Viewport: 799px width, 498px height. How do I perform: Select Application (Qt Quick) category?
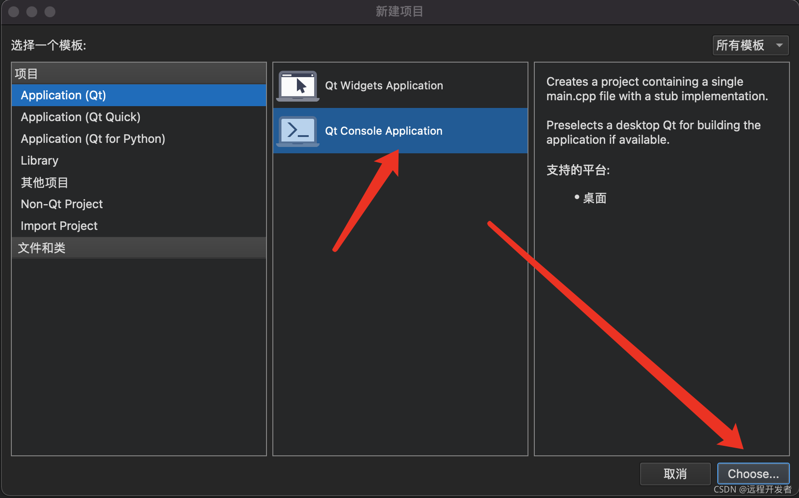[x=139, y=117]
